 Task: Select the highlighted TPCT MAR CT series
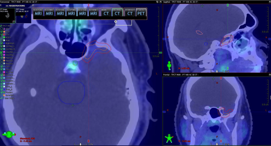pos(117,12)
